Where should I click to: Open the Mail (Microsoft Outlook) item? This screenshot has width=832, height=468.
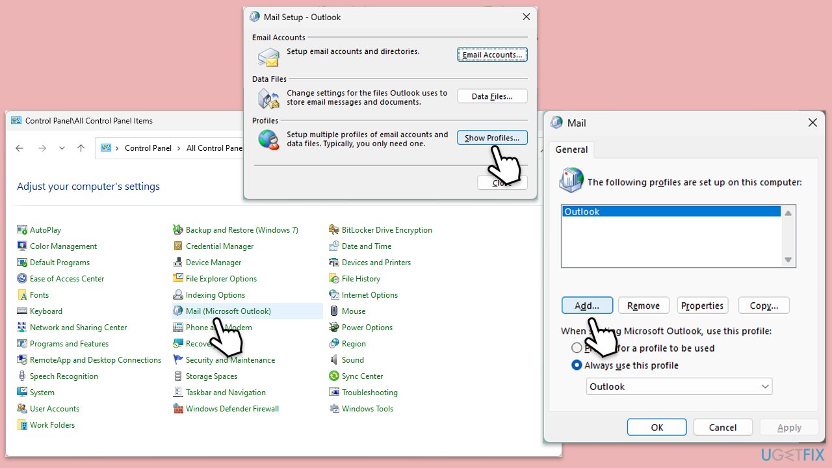coord(228,311)
